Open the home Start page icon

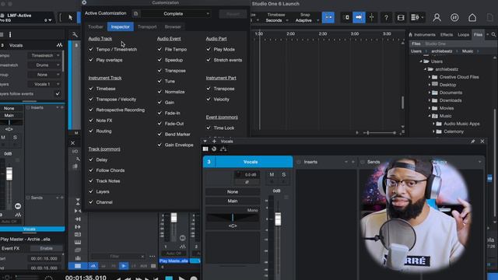[x=472, y=17]
